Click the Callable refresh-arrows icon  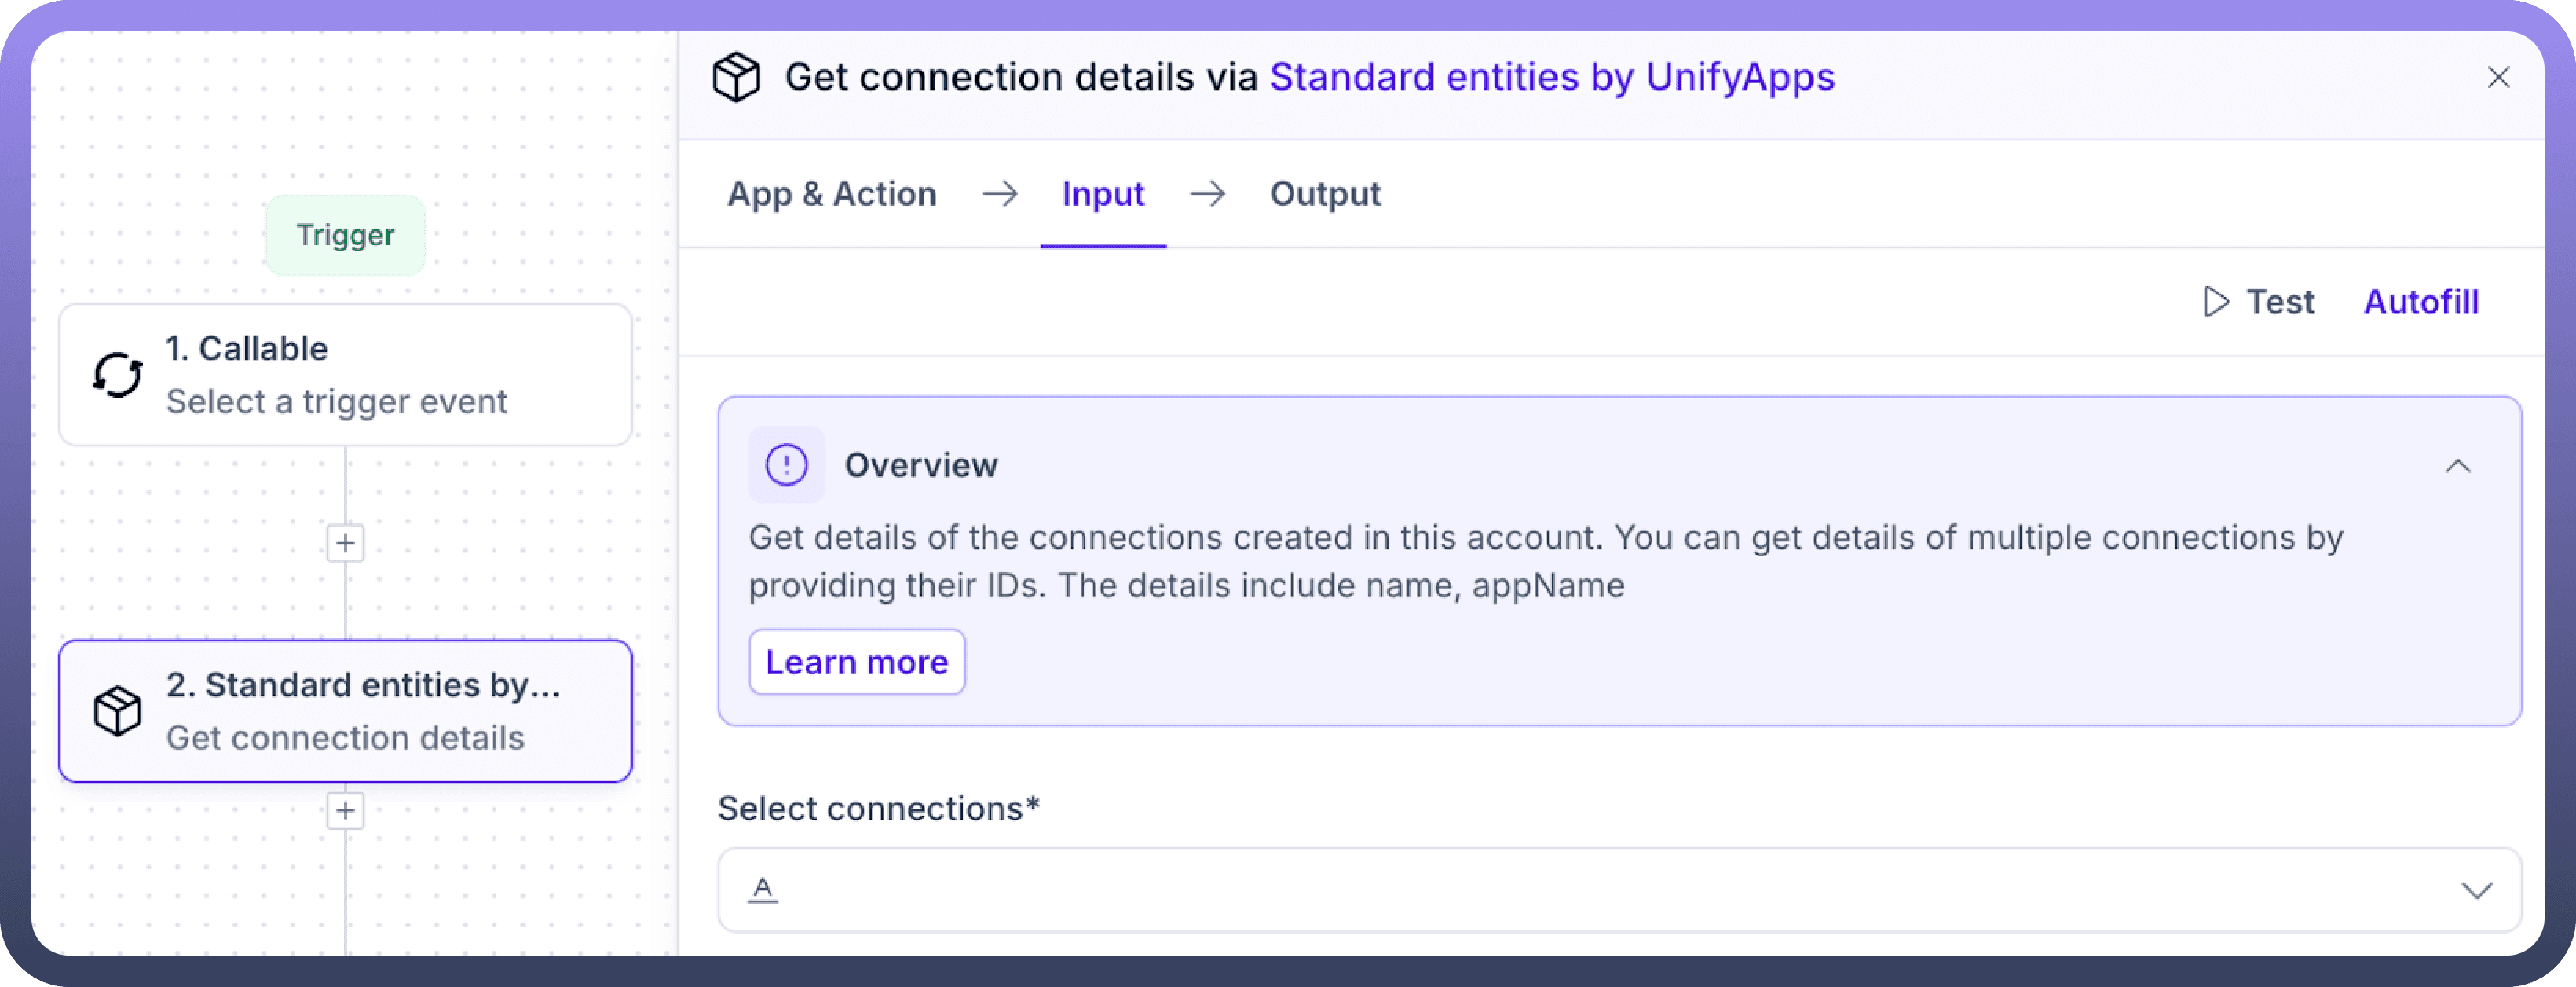(118, 376)
